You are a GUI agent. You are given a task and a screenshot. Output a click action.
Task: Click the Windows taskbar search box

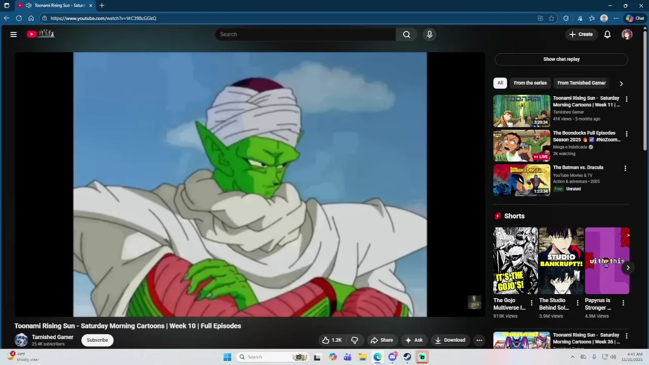pos(273,357)
